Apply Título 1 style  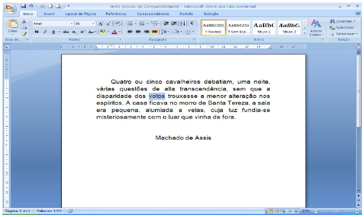(x=264, y=28)
